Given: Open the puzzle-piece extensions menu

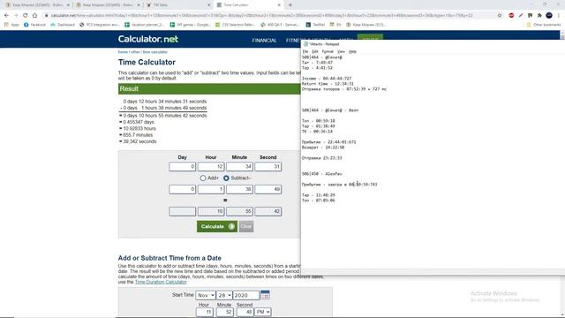Looking at the screenshot, I should 539,16.
